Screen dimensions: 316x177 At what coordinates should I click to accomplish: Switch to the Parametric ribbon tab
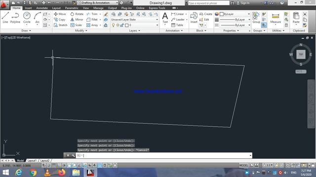coord(72,8)
